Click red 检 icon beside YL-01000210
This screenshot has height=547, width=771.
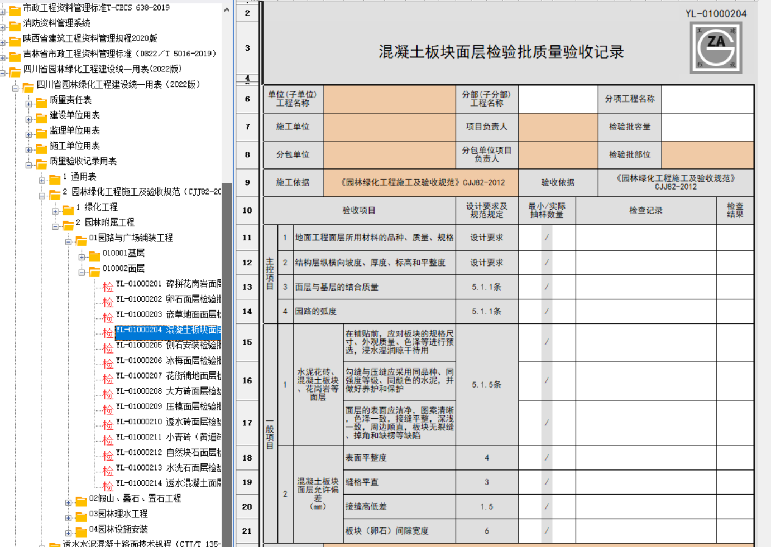point(108,425)
